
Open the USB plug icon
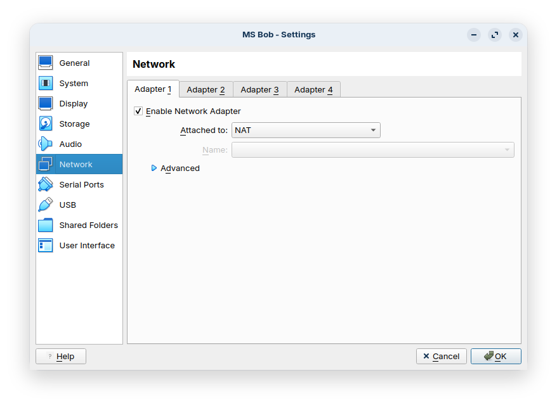click(x=46, y=205)
